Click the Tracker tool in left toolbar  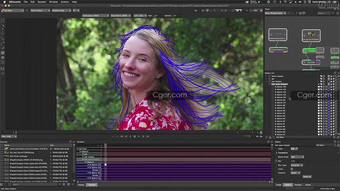3,62
